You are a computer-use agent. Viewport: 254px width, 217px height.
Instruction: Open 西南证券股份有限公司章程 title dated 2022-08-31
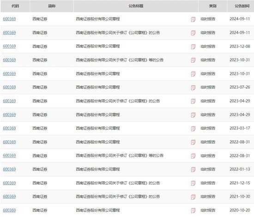(x=98, y=142)
